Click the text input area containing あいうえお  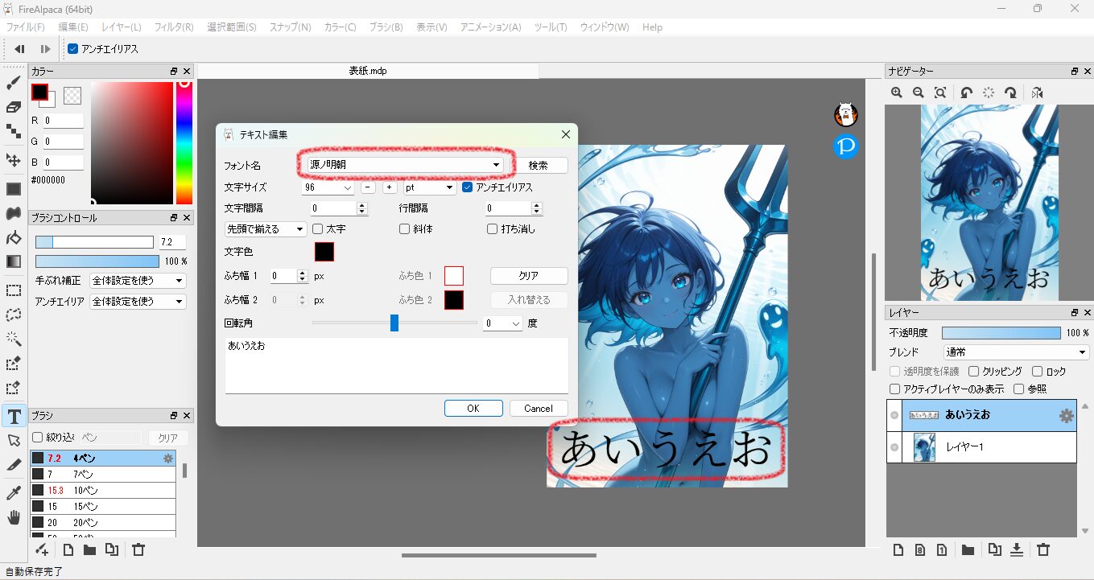coord(396,366)
